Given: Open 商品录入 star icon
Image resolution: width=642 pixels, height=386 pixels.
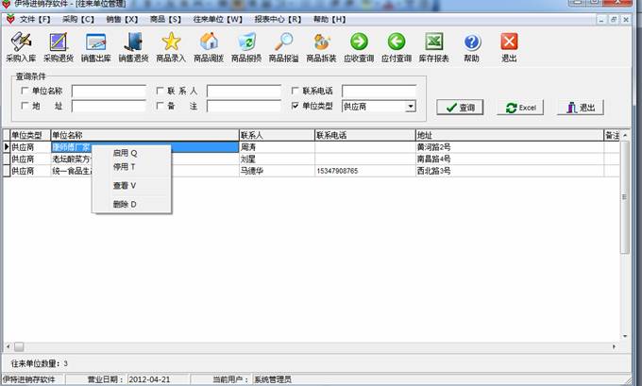Looking at the screenshot, I should coord(170,46).
